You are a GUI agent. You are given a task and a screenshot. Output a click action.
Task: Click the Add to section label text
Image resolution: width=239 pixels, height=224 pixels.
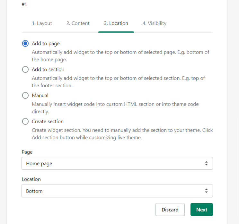point(48,70)
